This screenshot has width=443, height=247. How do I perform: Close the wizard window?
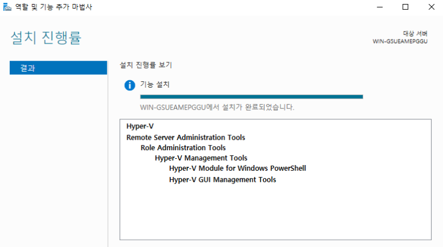(x=431, y=7)
